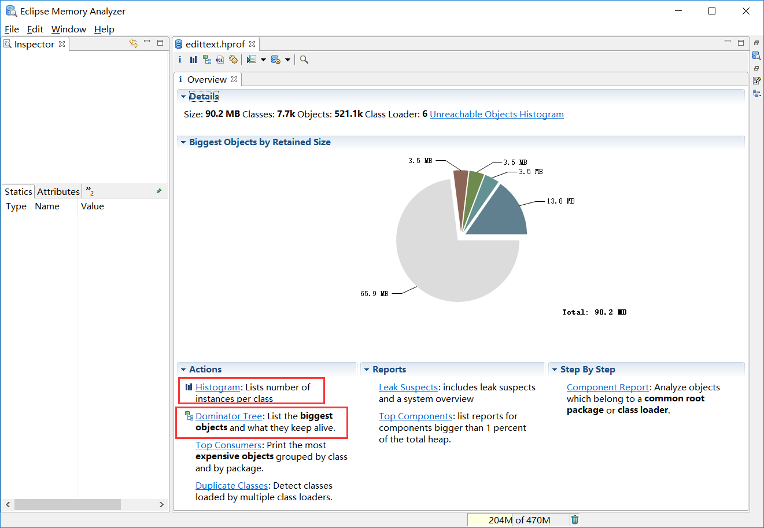Collapse the Reports section
764x528 pixels.
(367, 370)
